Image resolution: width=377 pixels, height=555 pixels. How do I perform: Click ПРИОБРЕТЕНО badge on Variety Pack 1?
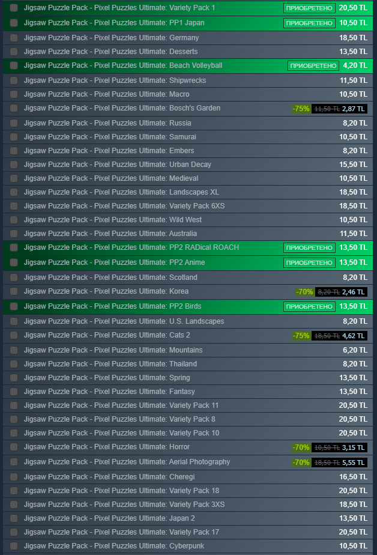[309, 8]
